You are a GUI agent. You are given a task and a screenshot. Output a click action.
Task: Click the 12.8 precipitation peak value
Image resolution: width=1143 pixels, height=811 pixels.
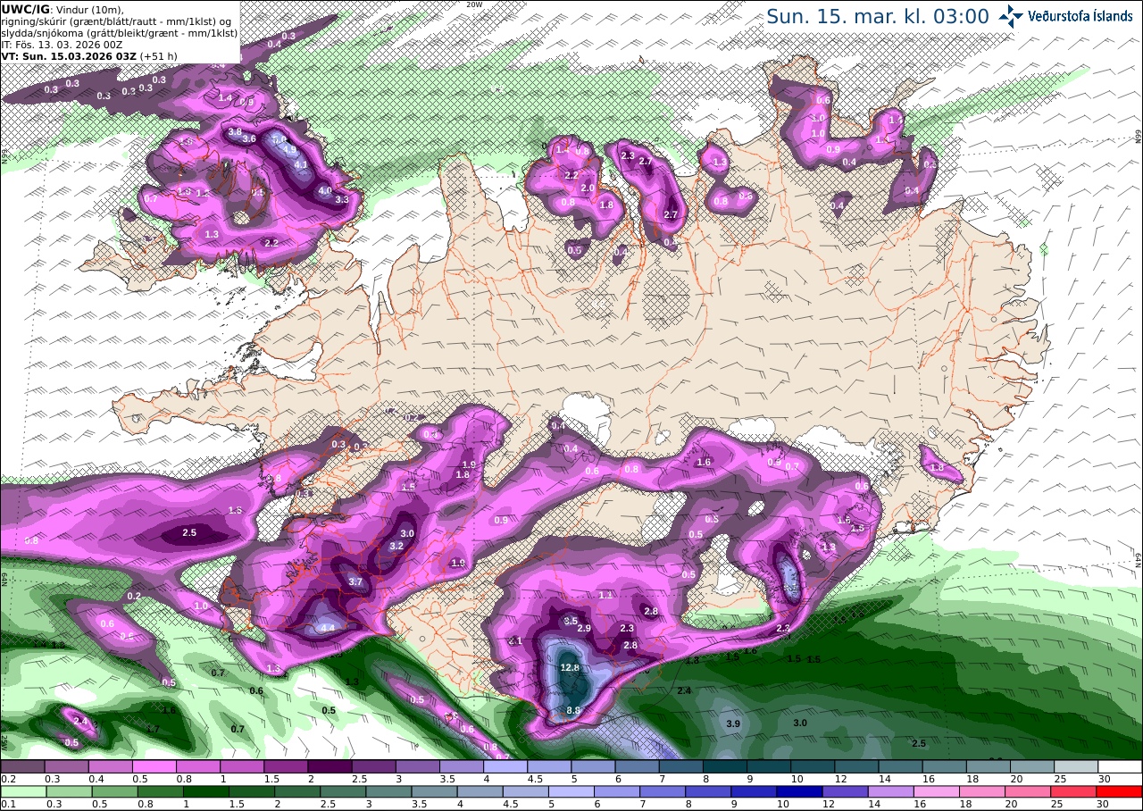click(x=570, y=667)
